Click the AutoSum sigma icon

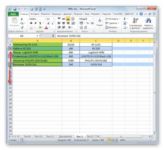[125, 19]
